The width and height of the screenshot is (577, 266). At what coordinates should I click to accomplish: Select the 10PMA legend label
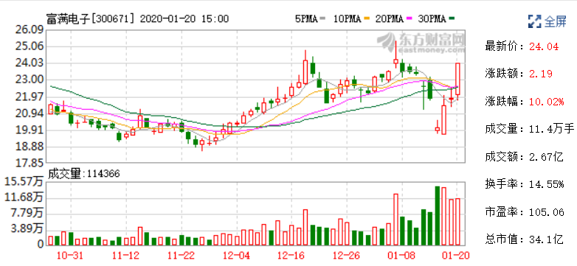pyautogui.click(x=348, y=18)
